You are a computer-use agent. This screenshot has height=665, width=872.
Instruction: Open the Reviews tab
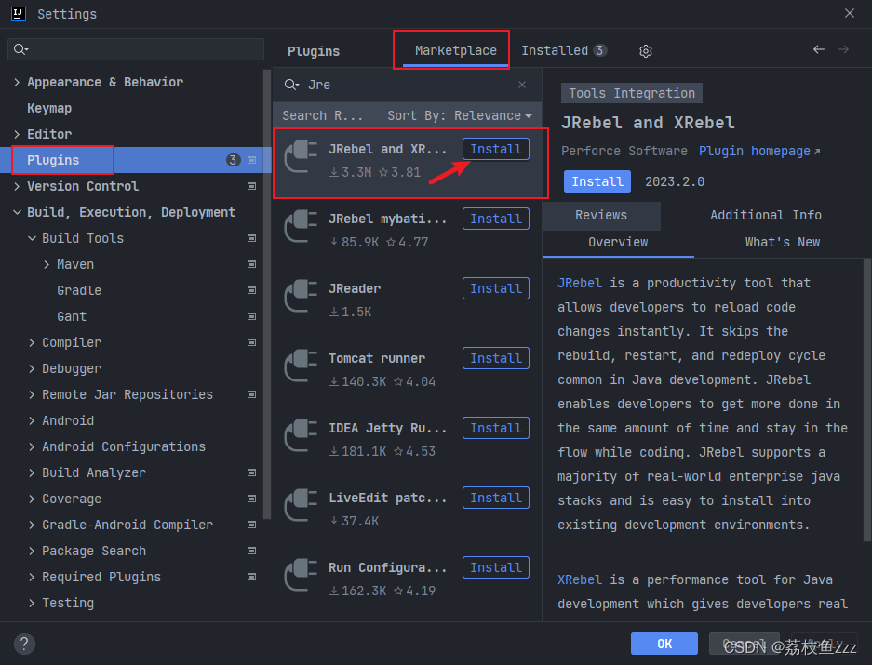tap(601, 215)
